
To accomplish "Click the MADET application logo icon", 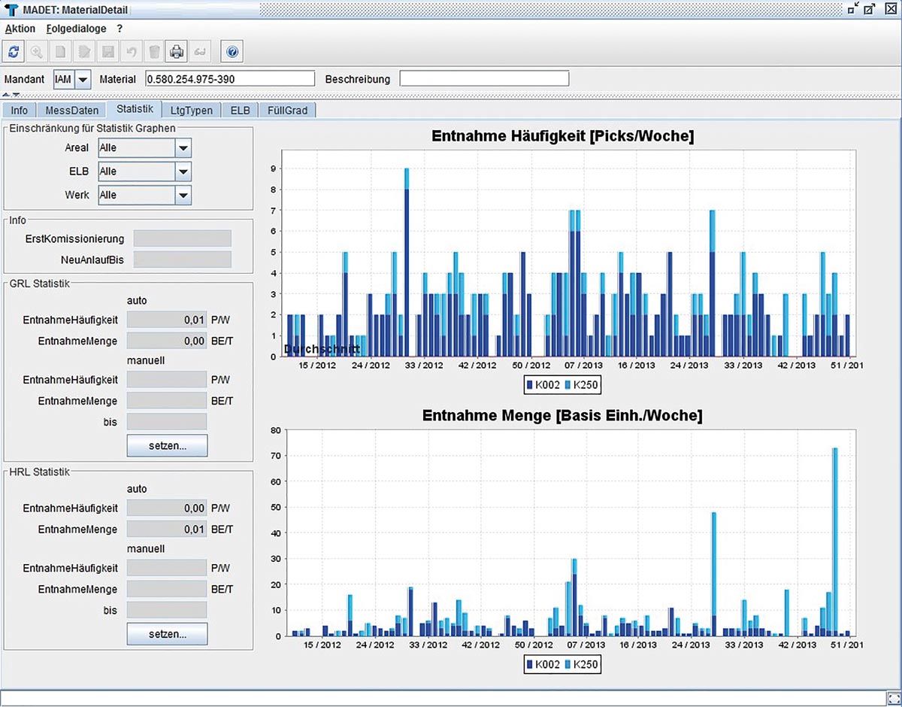I will point(11,10).
